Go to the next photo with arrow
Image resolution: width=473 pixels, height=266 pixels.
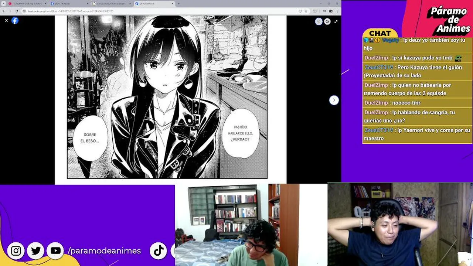click(x=334, y=100)
